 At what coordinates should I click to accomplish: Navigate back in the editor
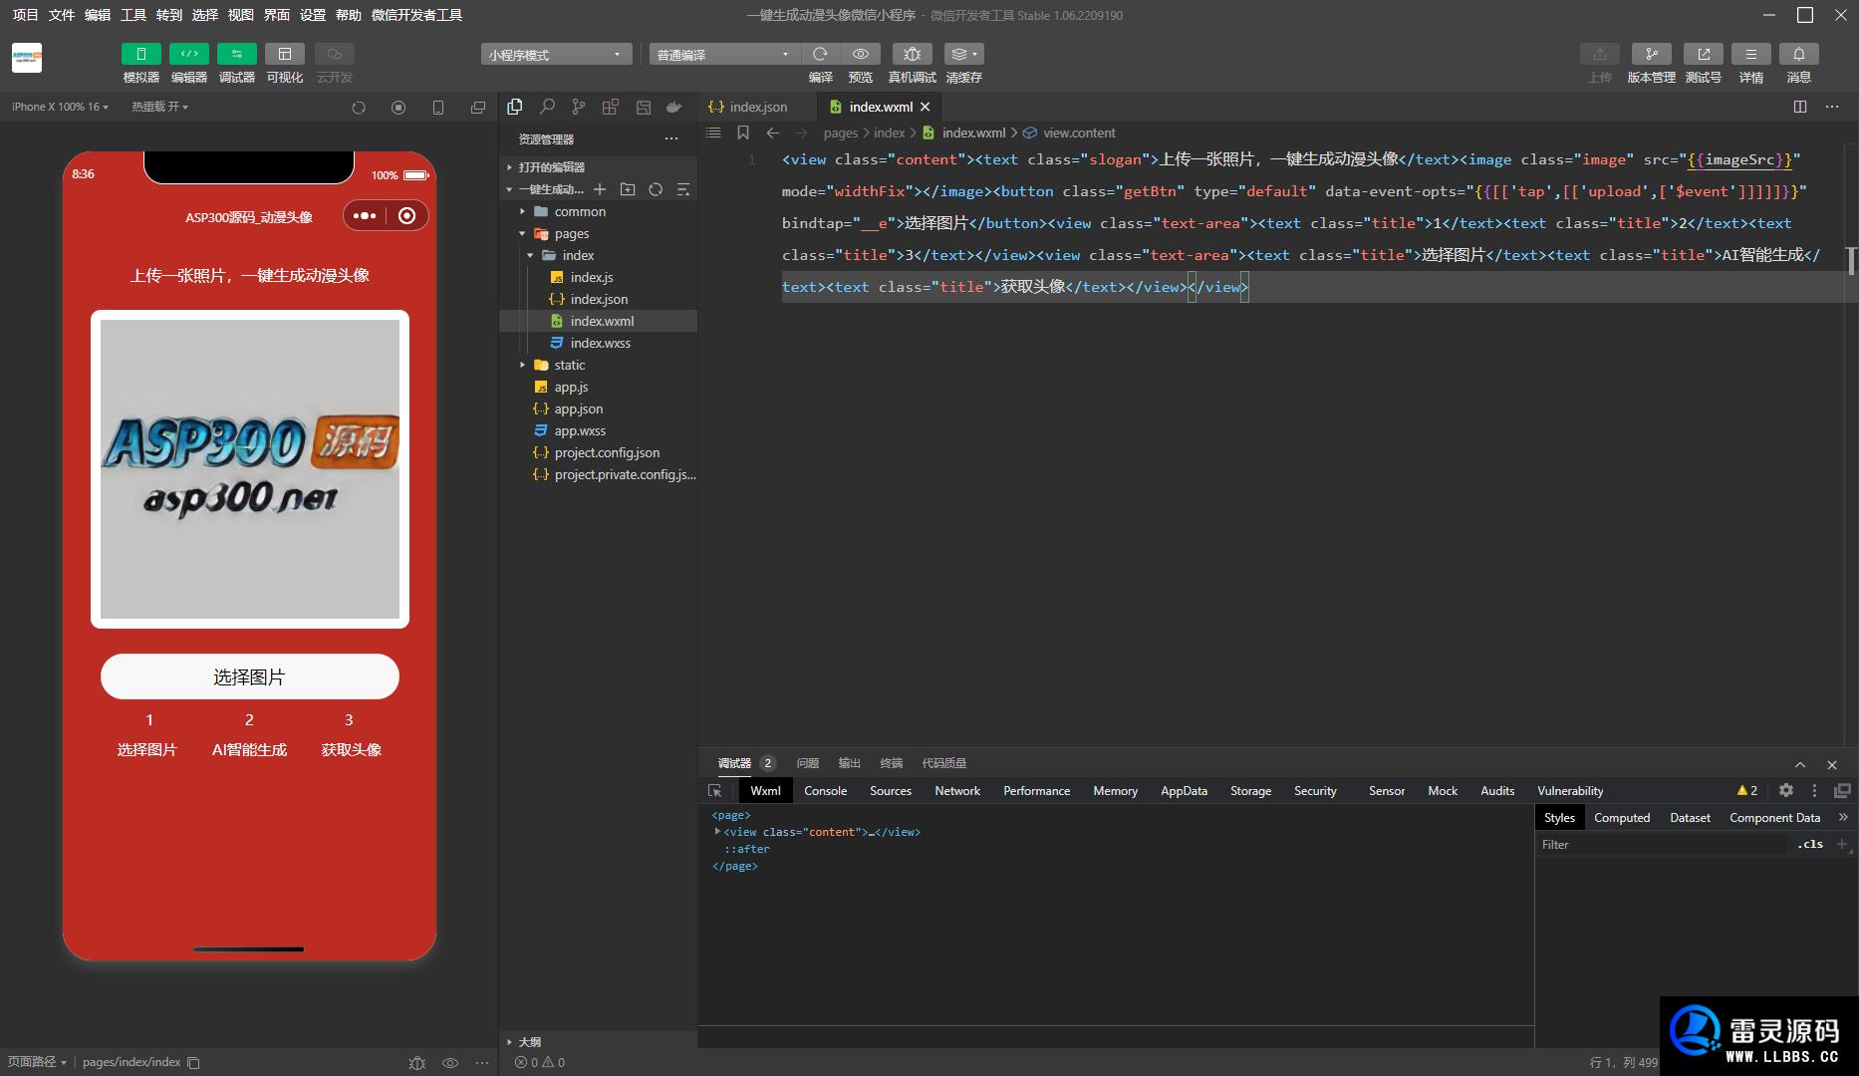coord(773,133)
